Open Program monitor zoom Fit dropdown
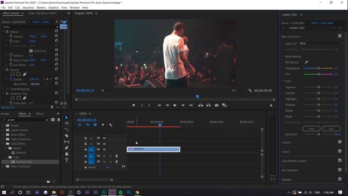348x196 pixels. pyautogui.click(x=107, y=90)
